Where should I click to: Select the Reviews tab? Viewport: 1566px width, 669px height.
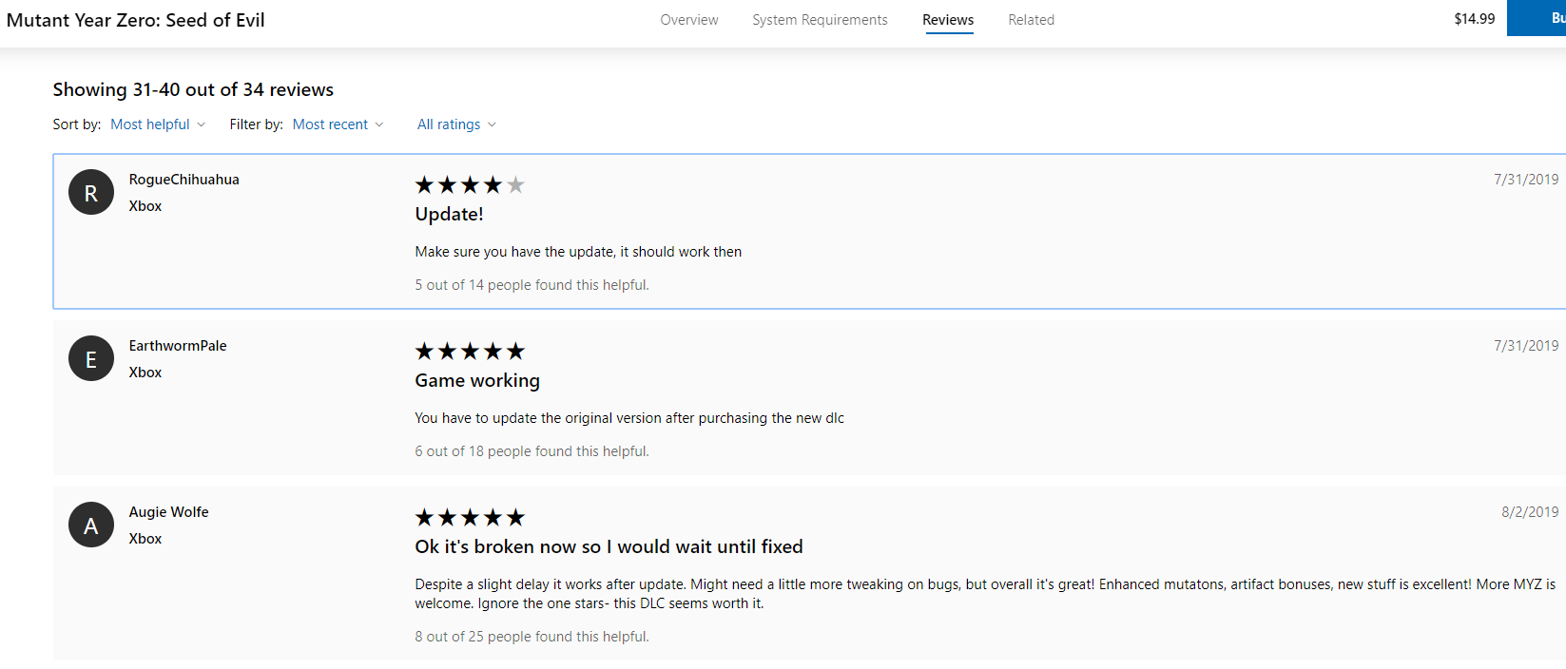click(948, 20)
